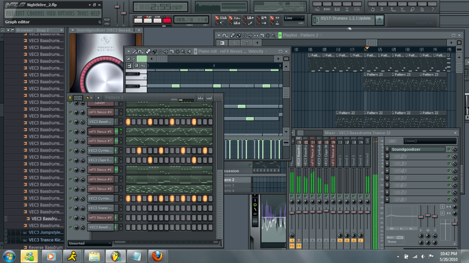The image size is (469, 263).
Task: Select VEC3 Trance Kicks folder in browser
Action: pyautogui.click(x=46, y=240)
